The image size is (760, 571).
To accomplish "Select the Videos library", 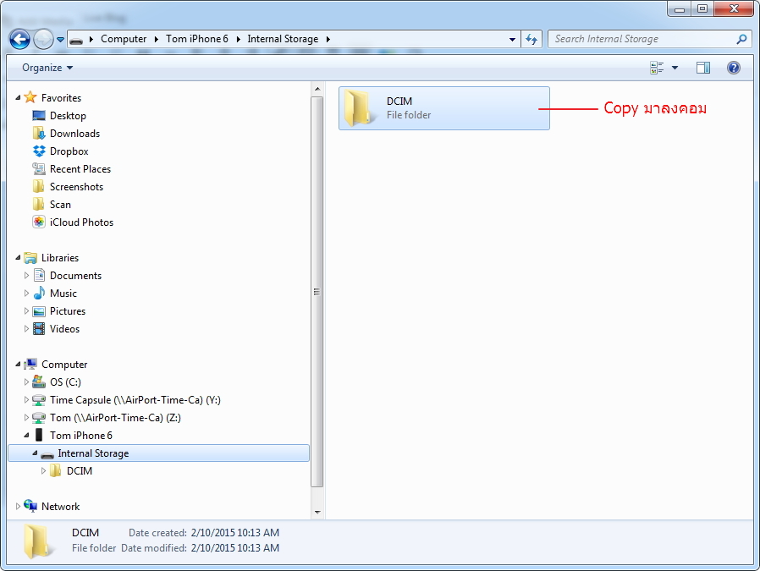I will click(64, 329).
